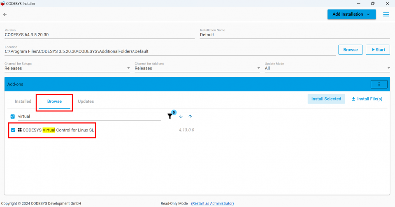Viewport: 395px width, 207px height.
Task: Click the add-on search field containing virtual
Action: click(x=89, y=117)
